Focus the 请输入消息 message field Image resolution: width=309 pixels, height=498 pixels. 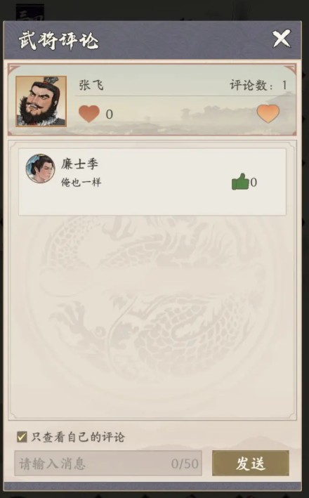pyautogui.click(x=108, y=464)
